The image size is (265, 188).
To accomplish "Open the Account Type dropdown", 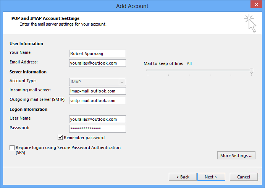I will (97, 82).
